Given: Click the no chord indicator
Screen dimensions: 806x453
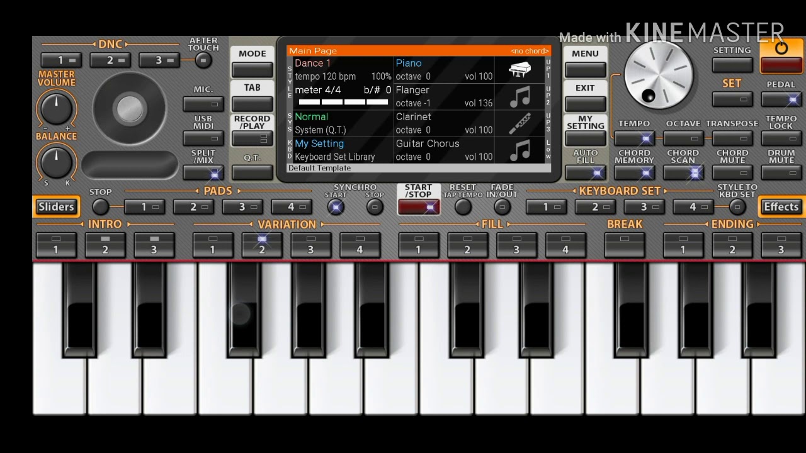Looking at the screenshot, I should click(530, 51).
